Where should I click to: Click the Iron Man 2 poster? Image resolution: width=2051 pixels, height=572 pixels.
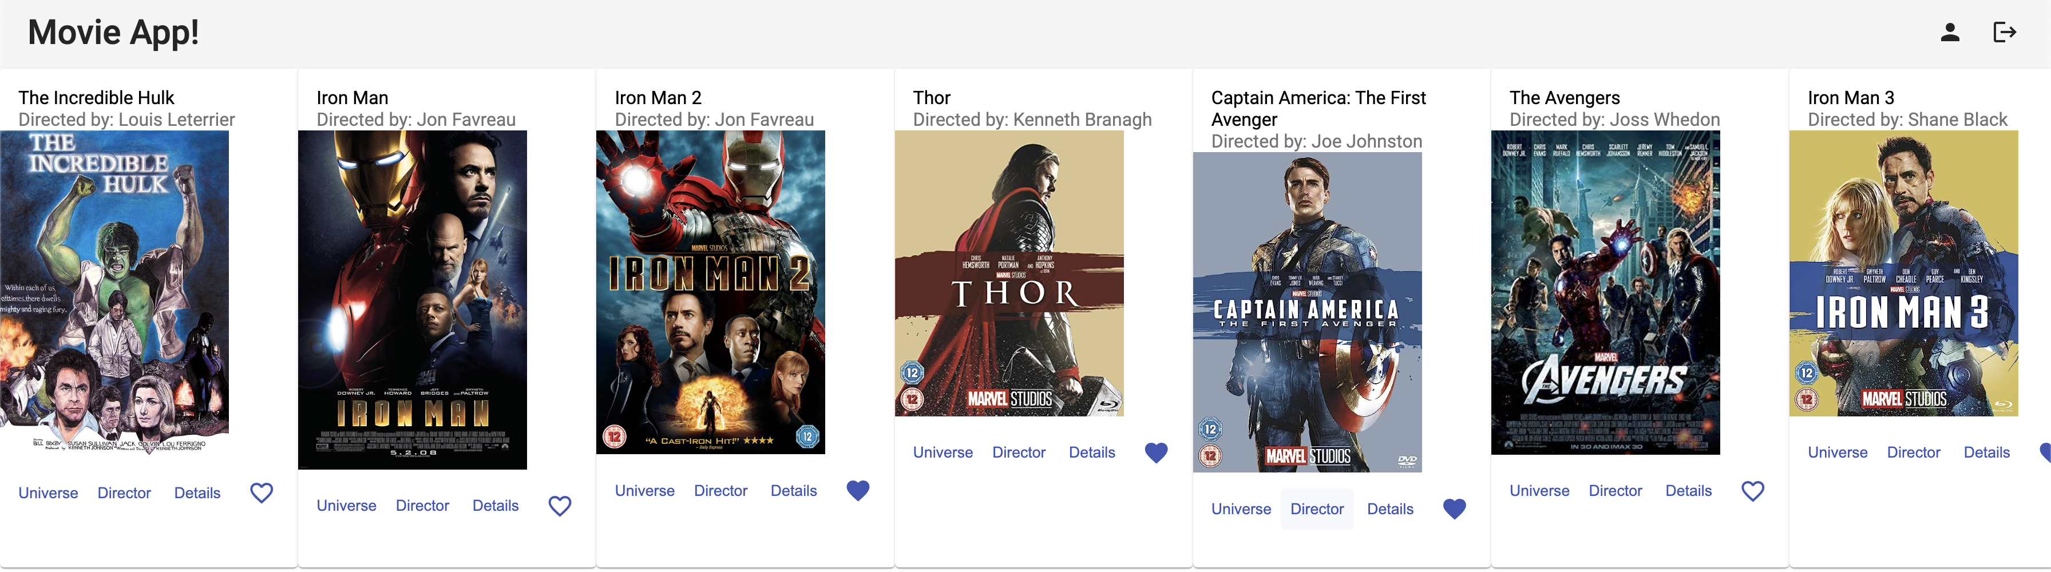[710, 293]
